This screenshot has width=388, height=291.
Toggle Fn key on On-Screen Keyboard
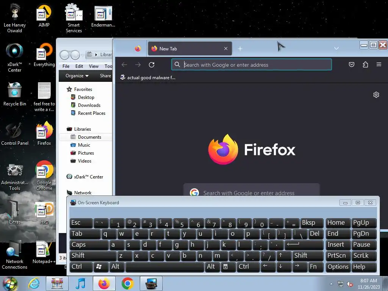click(316, 267)
